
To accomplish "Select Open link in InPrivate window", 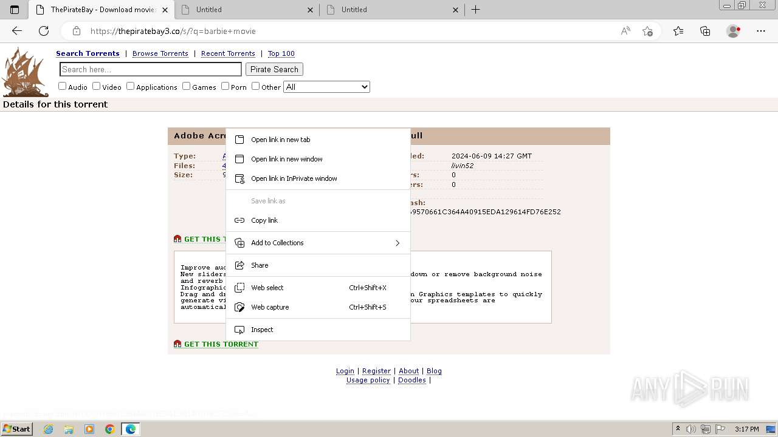I will 318,178.
